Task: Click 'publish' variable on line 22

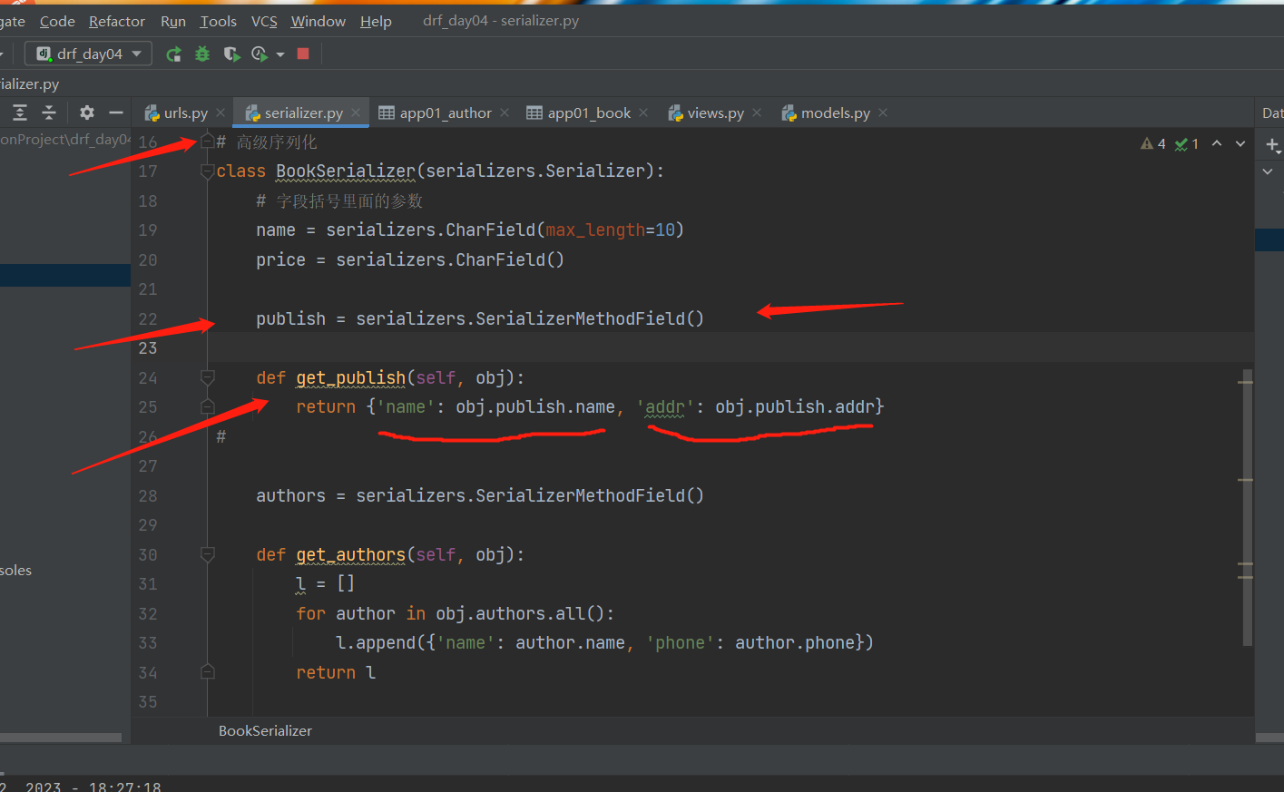Action: click(290, 318)
